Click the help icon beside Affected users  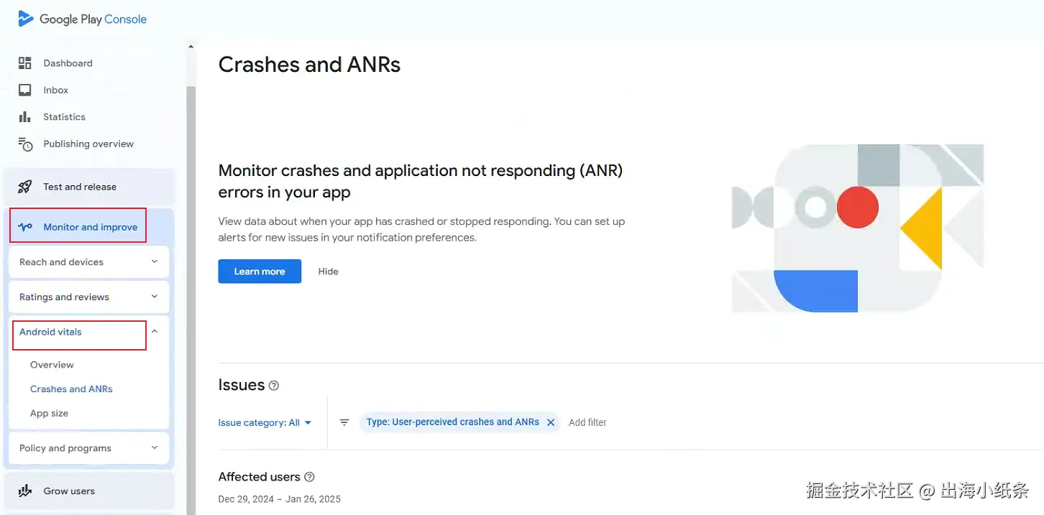coord(310,477)
